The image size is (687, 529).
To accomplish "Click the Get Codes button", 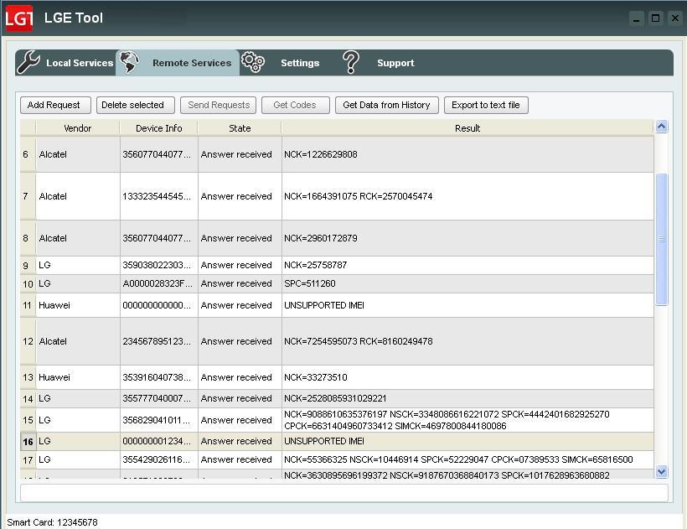I will point(297,105).
